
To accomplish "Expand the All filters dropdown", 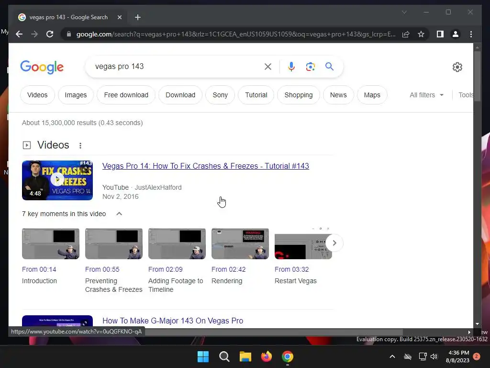I will (x=426, y=95).
